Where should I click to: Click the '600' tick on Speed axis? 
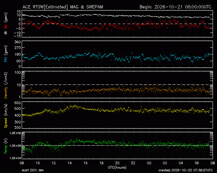pos(18,103)
